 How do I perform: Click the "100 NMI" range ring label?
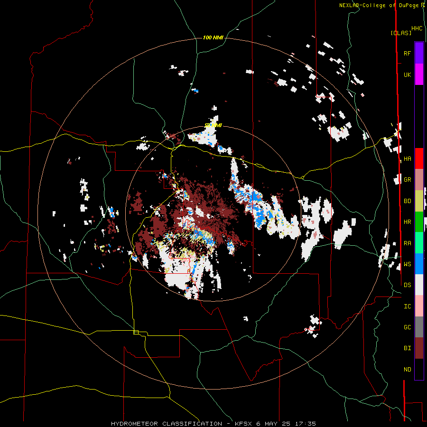[213, 37]
